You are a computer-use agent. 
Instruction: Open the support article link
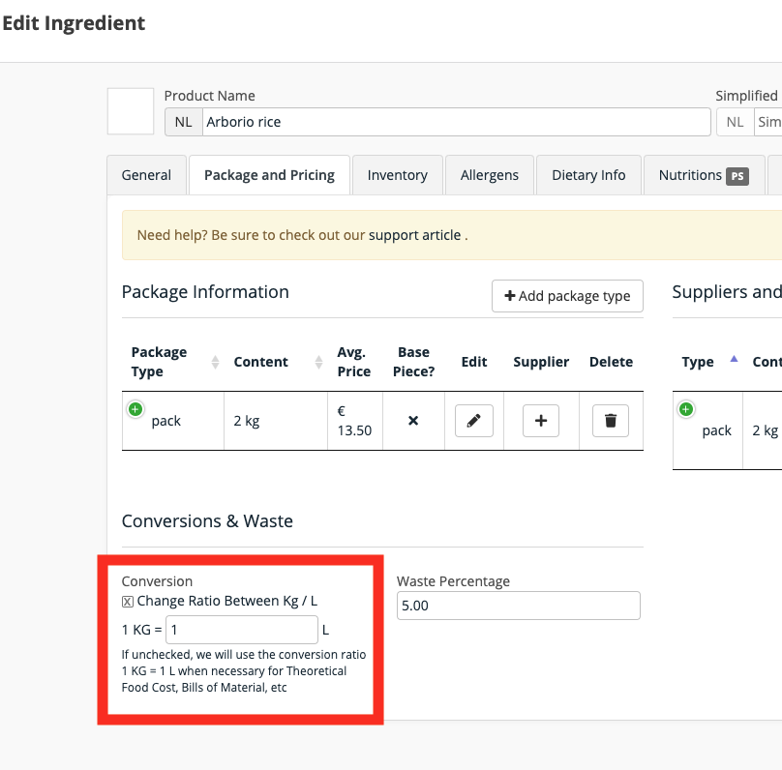pyautogui.click(x=414, y=235)
